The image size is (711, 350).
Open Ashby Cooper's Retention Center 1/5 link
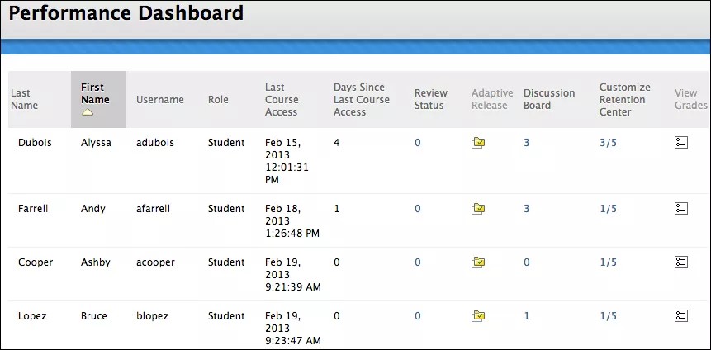608,262
